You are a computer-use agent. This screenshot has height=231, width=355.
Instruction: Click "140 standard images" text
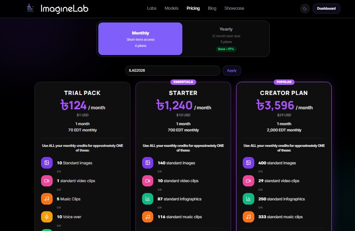pyautogui.click(x=177, y=163)
